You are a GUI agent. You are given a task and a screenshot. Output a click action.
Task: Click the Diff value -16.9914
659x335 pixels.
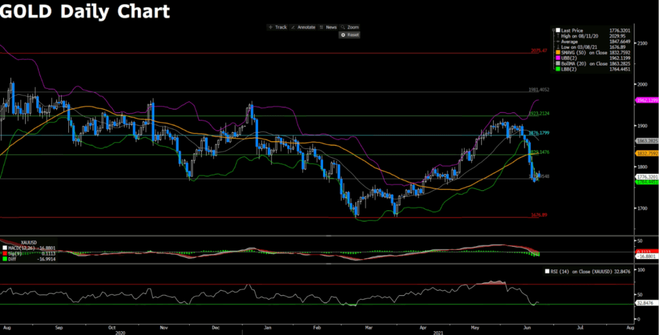pyautogui.click(x=46, y=259)
